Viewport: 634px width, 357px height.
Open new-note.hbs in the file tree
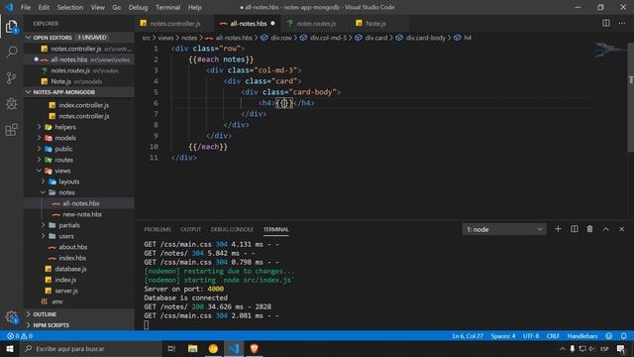[79, 214]
